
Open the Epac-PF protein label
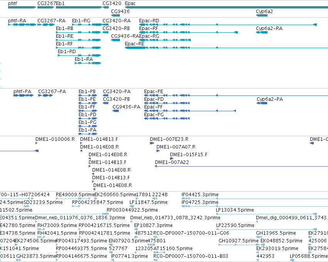pos(153,107)
